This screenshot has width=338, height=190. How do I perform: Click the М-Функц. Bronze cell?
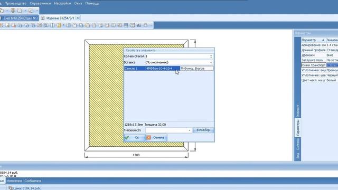coord(196,69)
